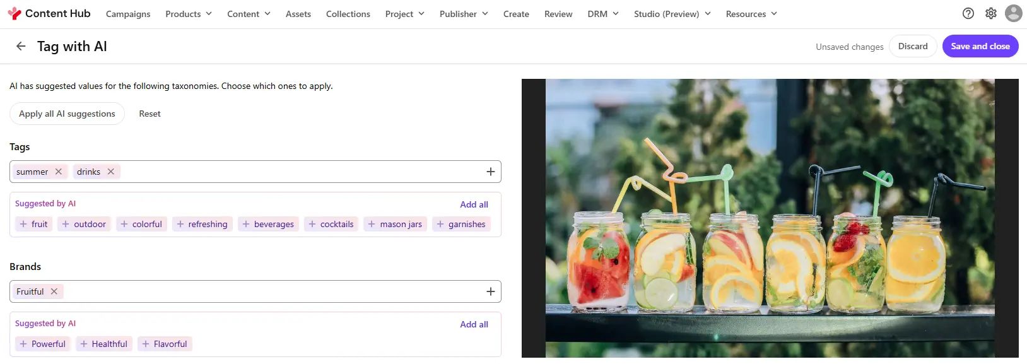Click the plus icon in Tags field

tap(490, 172)
